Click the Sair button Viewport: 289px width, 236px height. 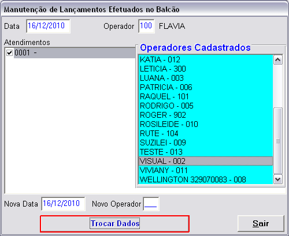point(261,223)
